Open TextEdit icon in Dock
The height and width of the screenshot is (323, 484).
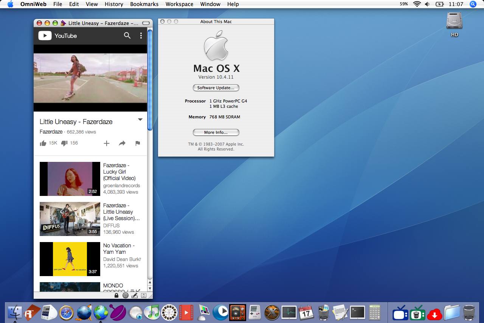click(x=340, y=312)
